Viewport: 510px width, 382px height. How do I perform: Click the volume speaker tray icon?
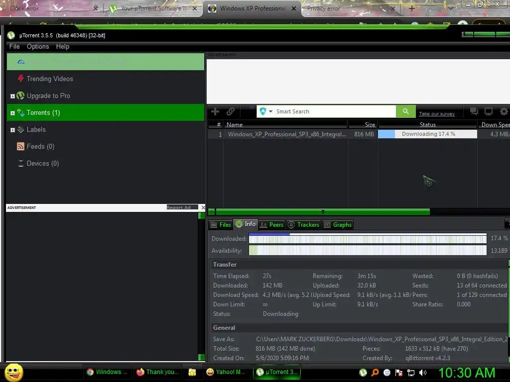point(422,373)
